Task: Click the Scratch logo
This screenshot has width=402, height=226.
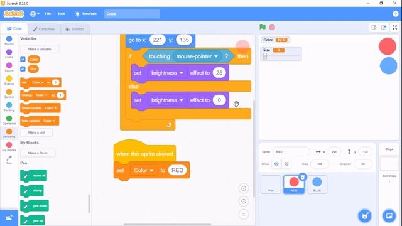Action: pyautogui.click(x=14, y=14)
